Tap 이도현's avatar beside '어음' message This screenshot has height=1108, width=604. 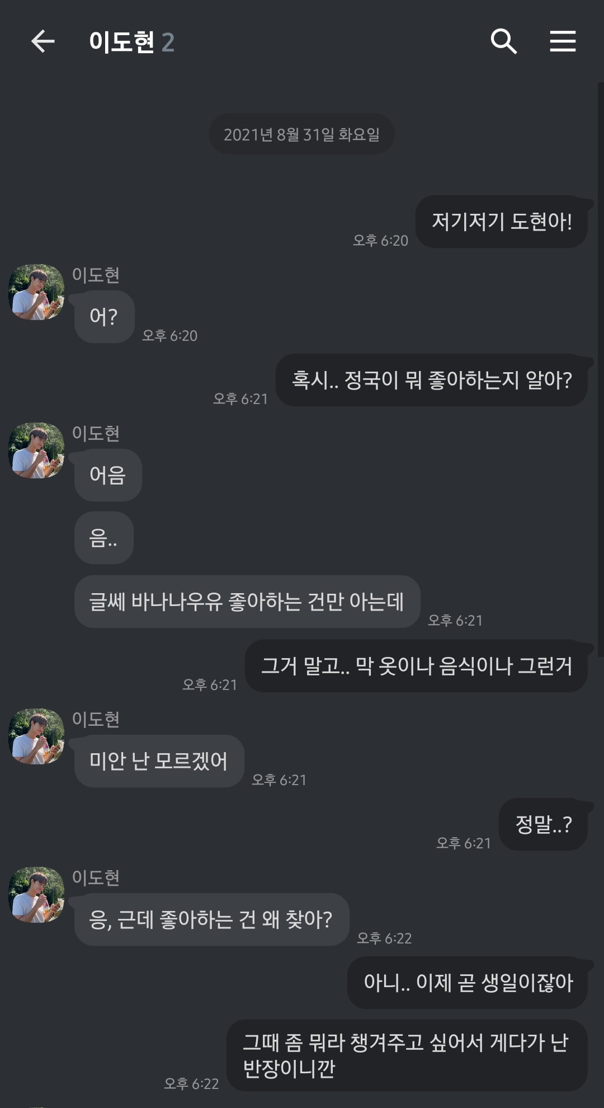click(x=36, y=451)
